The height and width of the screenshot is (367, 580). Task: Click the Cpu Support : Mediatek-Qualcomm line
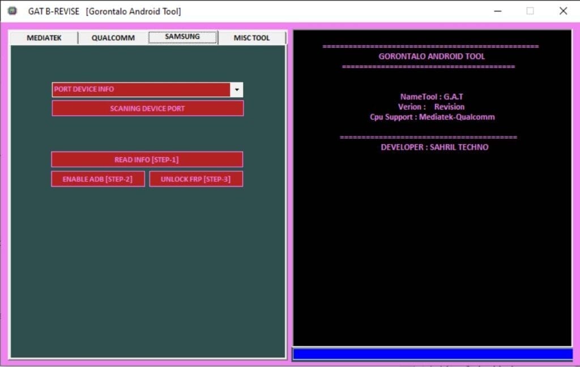click(431, 117)
